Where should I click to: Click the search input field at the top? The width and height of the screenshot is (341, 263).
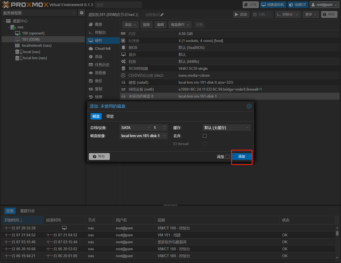click(118, 5)
